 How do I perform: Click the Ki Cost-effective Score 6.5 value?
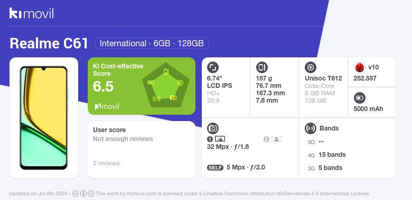103,86
